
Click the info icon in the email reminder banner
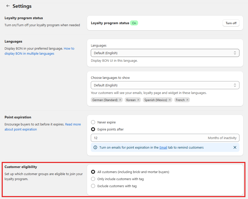[95, 148]
